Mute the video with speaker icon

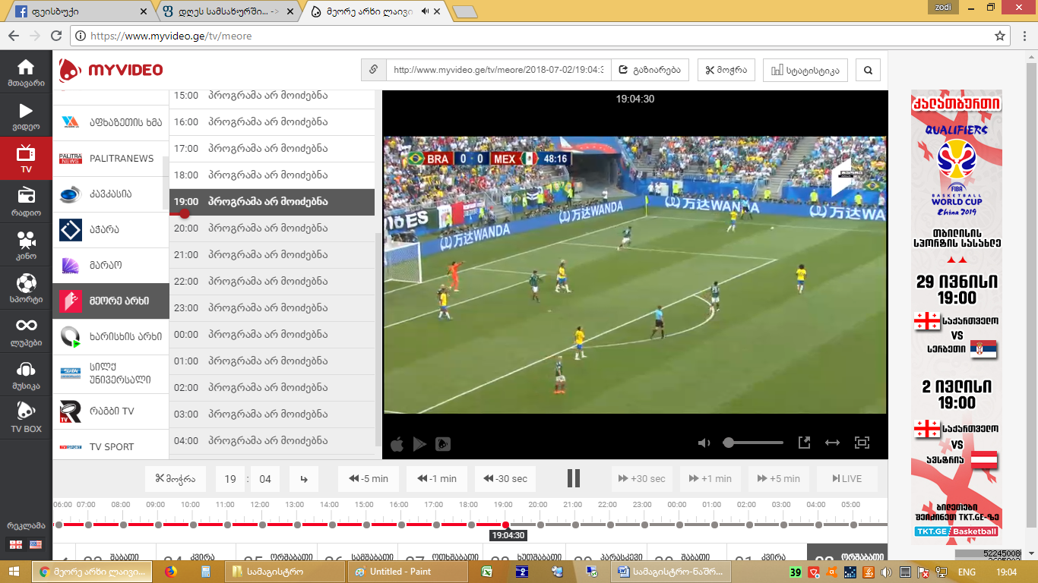coord(704,443)
